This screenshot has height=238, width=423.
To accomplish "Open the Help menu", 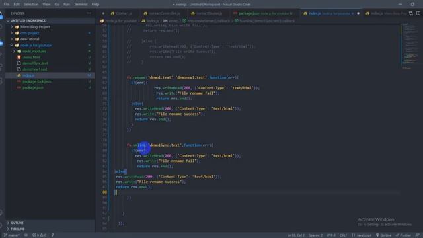I will (x=95, y=5).
